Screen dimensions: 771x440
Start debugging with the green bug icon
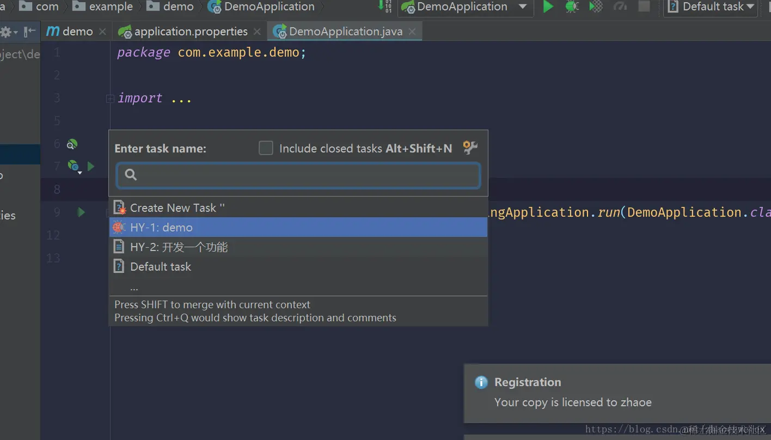(572, 7)
